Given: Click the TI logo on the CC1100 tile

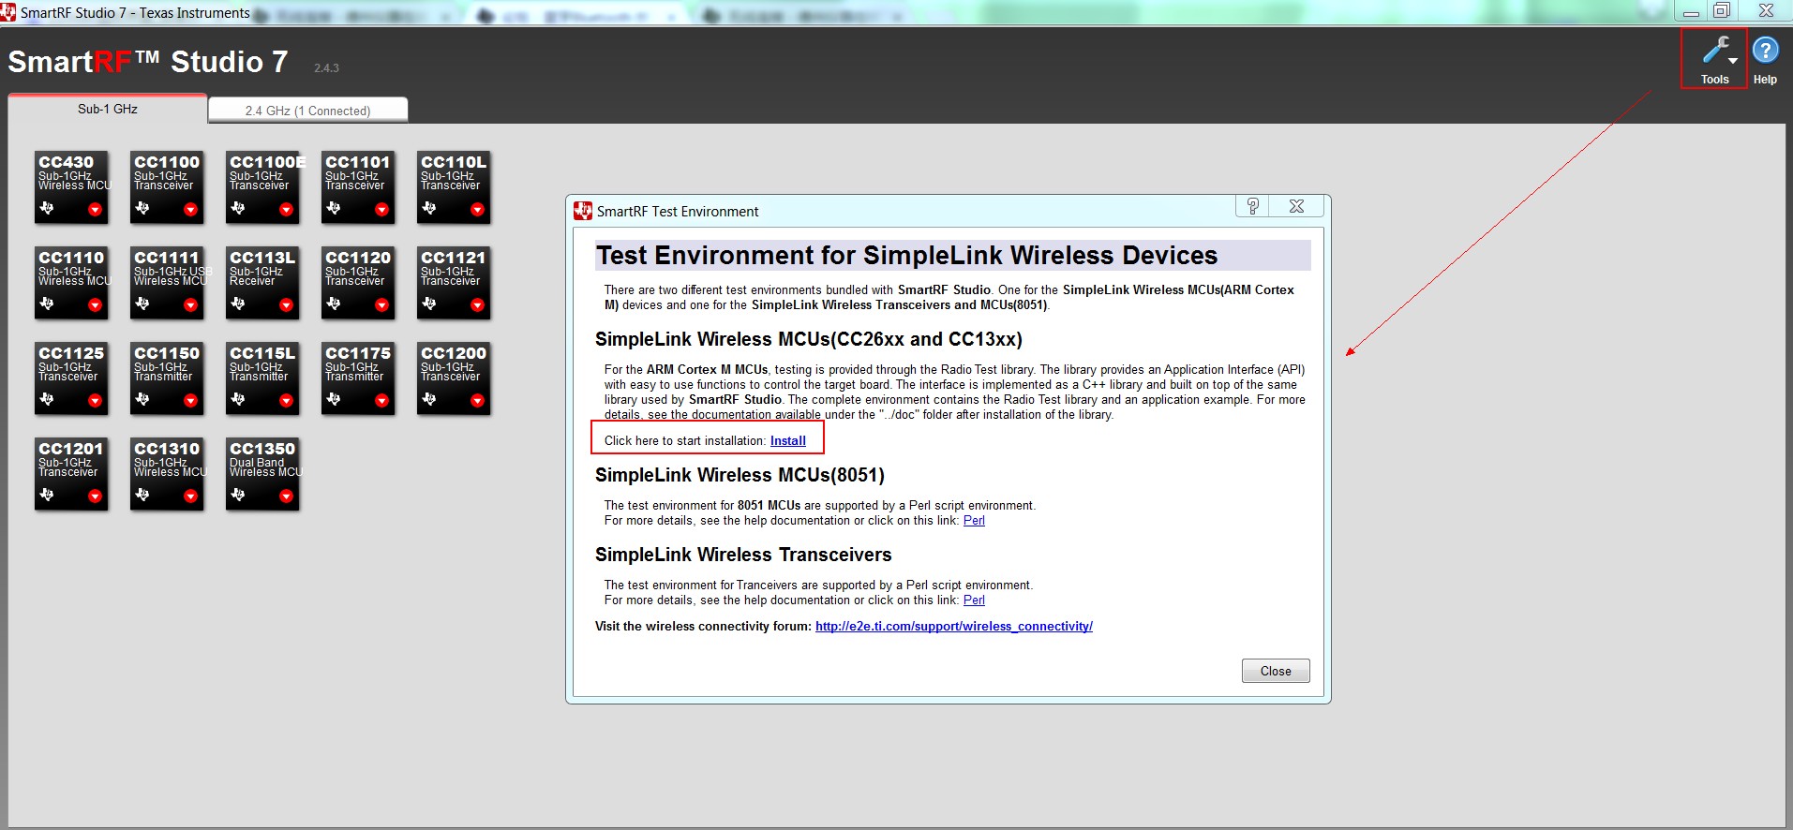Looking at the screenshot, I should (x=142, y=208).
